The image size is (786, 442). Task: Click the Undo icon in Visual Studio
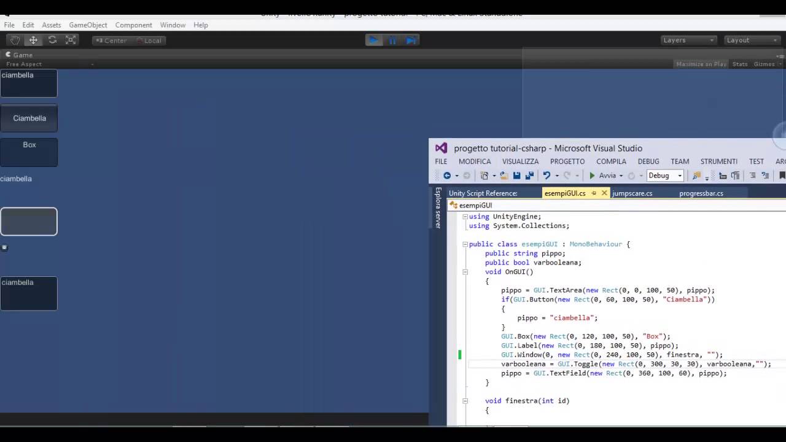click(547, 176)
